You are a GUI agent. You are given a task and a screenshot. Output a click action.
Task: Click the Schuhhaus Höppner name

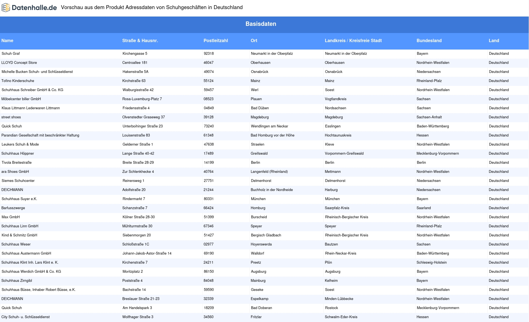tap(18, 153)
